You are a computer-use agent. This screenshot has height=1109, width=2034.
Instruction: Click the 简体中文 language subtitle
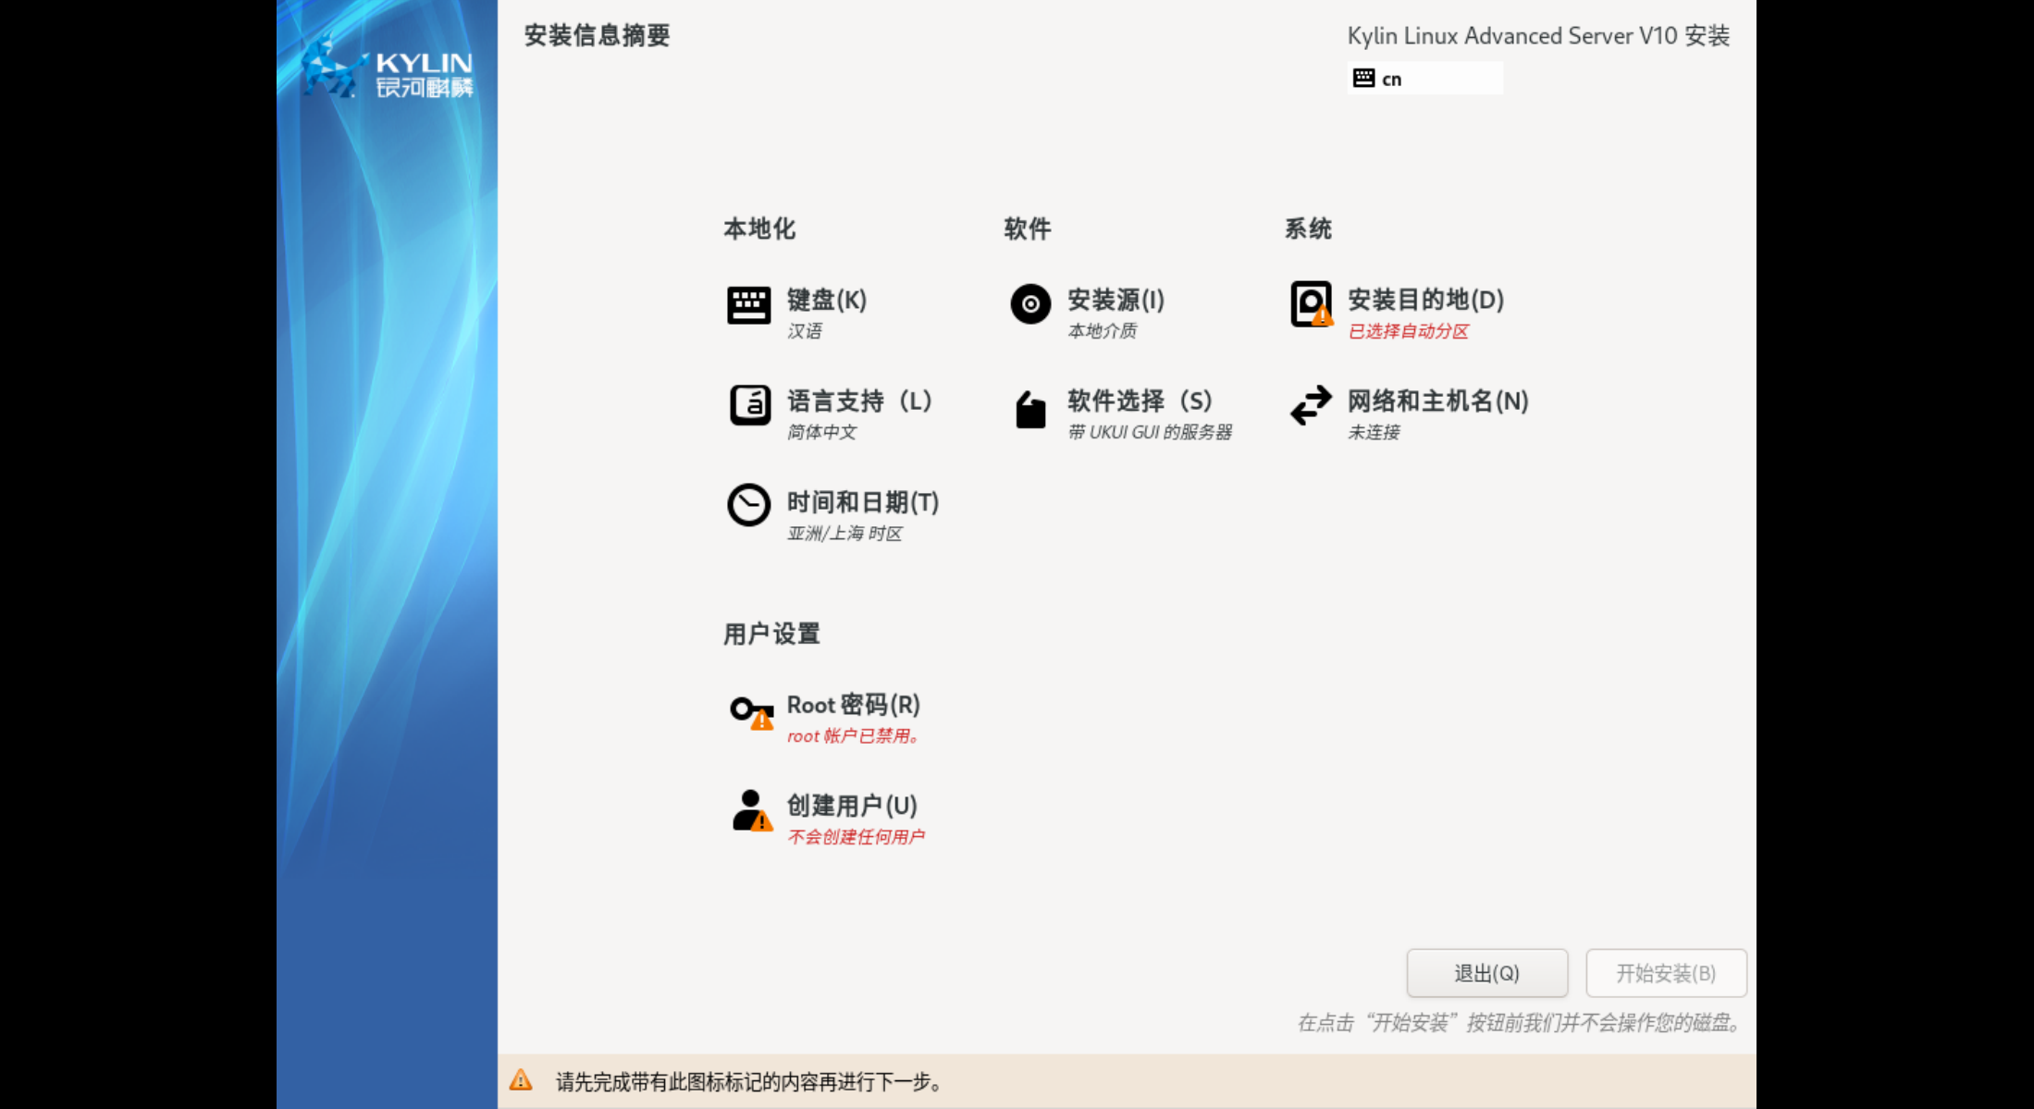click(821, 432)
